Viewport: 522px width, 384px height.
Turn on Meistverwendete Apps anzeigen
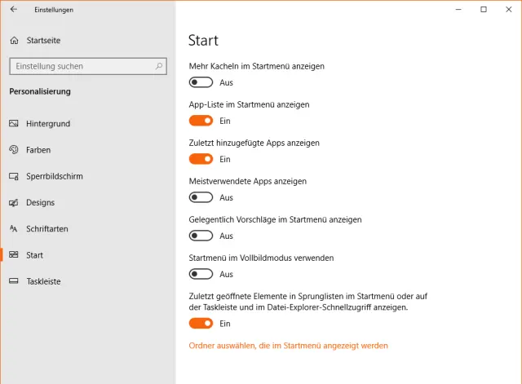(x=201, y=197)
